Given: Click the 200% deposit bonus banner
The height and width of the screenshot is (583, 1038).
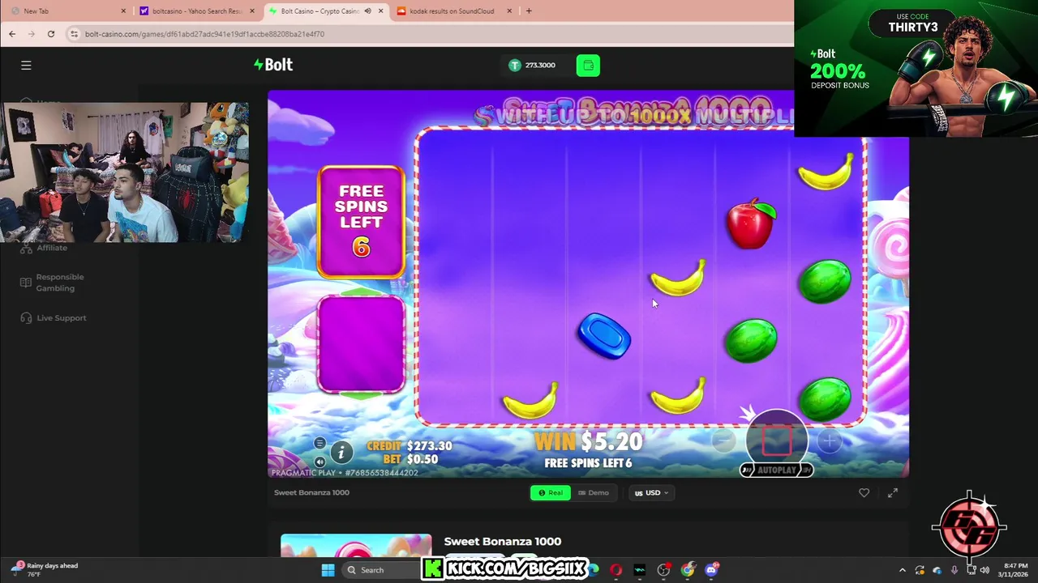Looking at the screenshot, I should coord(916,68).
